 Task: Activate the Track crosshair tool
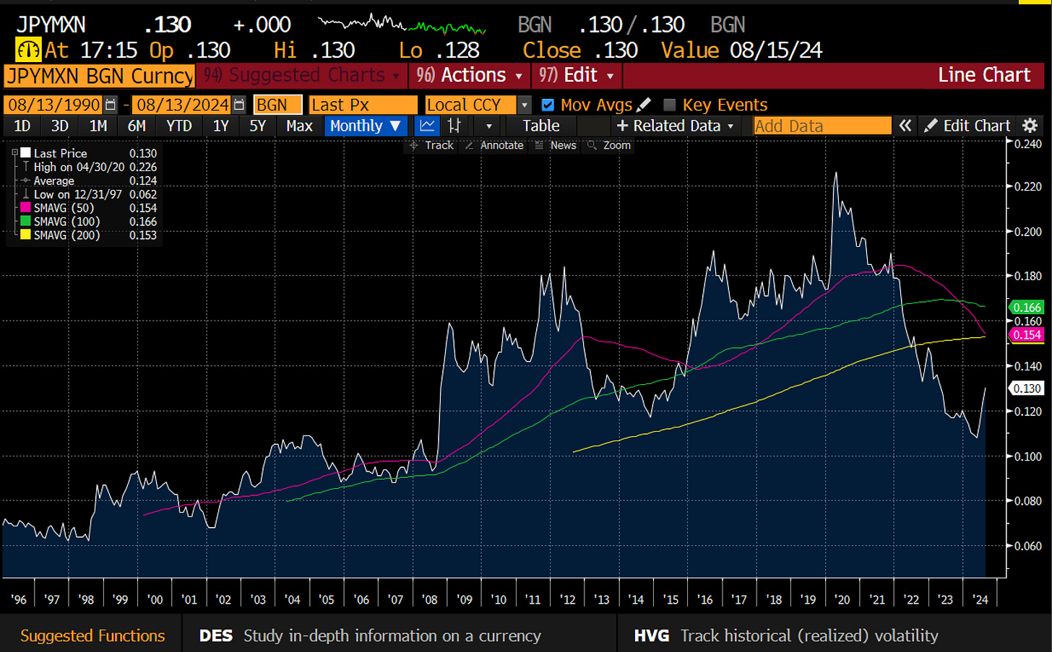[431, 145]
